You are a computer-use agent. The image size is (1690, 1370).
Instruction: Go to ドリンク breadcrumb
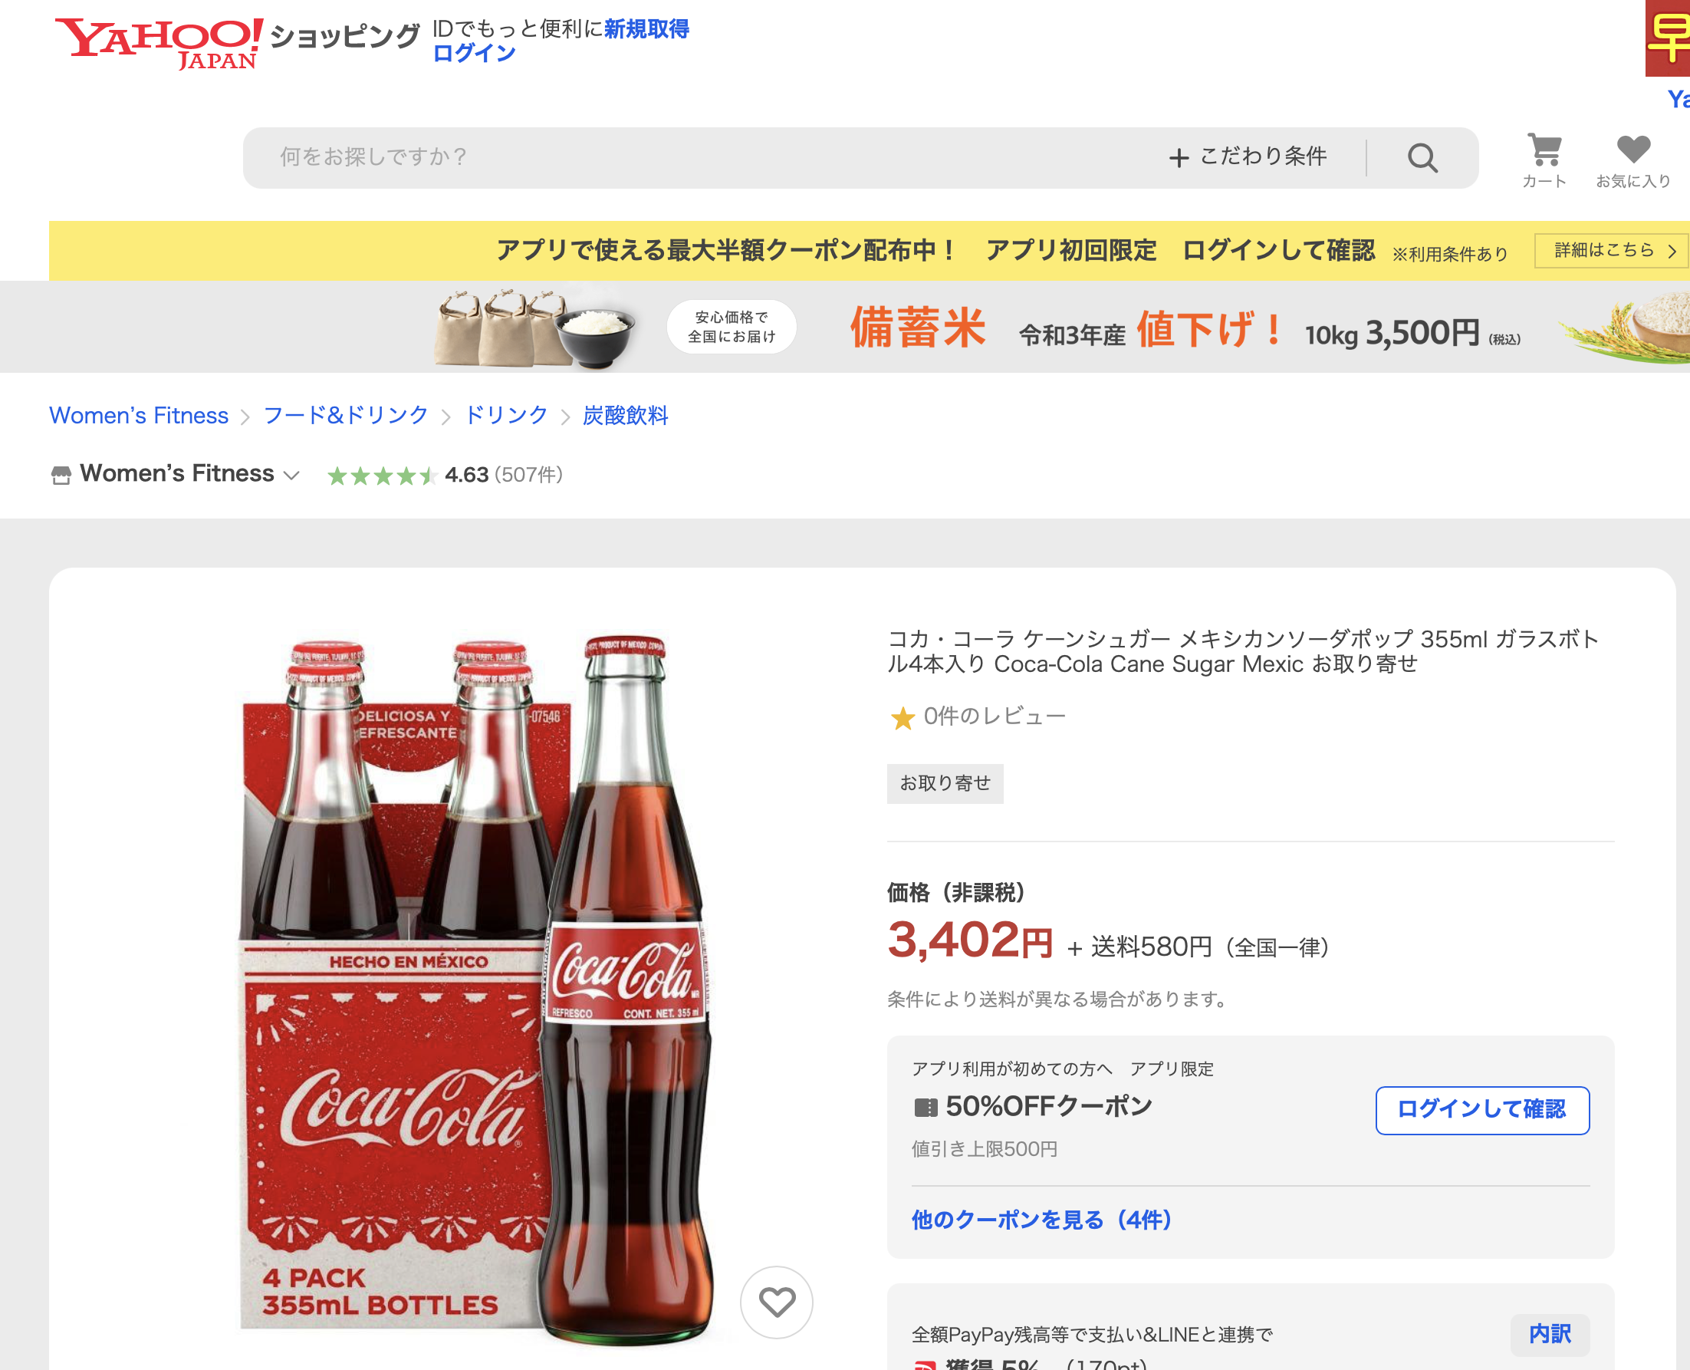coord(506,415)
